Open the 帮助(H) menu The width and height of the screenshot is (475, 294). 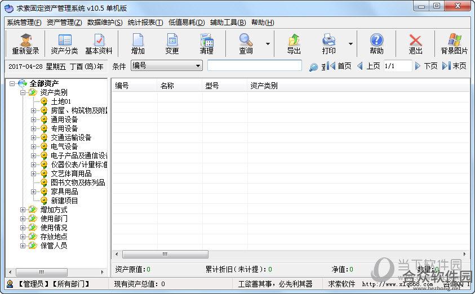[263, 23]
